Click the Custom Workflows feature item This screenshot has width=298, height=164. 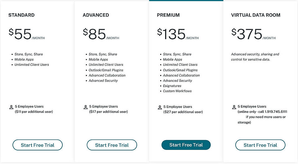click(177, 91)
